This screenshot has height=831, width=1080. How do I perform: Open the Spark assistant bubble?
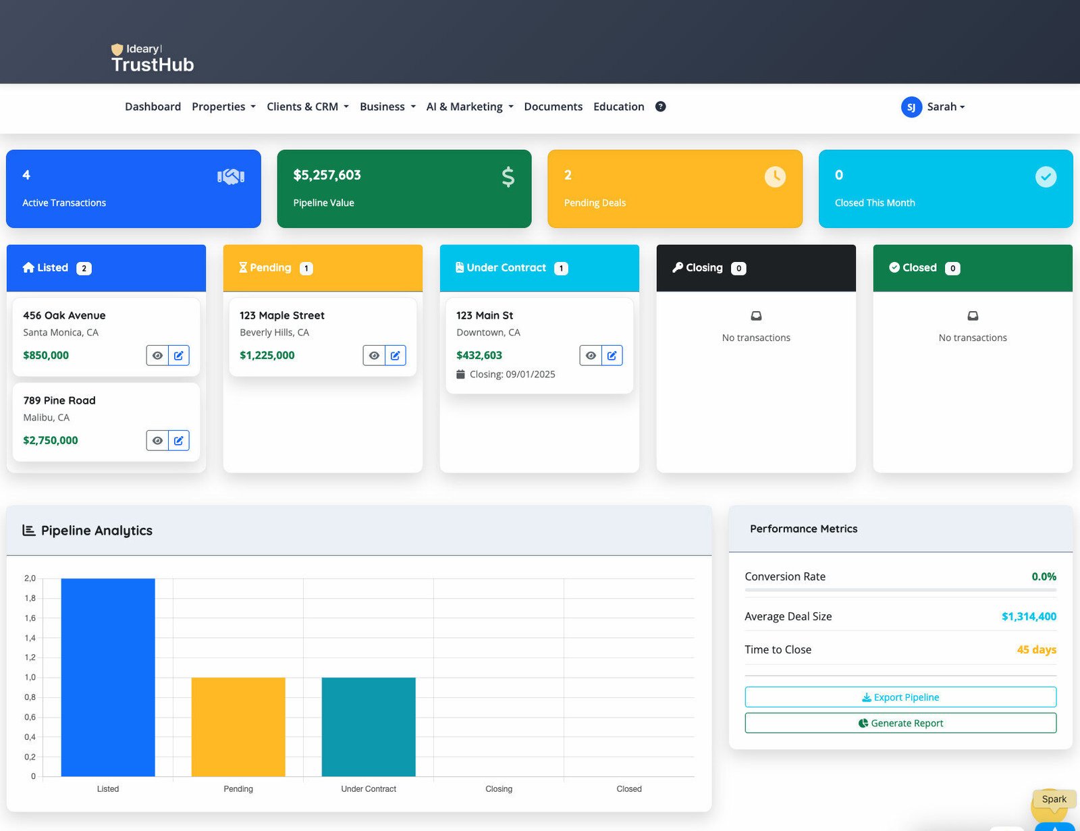(x=1054, y=799)
